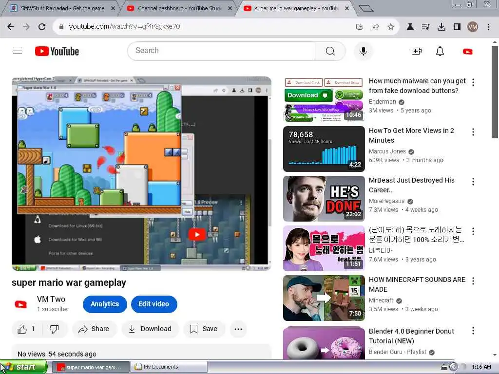This screenshot has height=374, width=499.
Task: Open options for the Enderman malware video
Action: (473, 82)
